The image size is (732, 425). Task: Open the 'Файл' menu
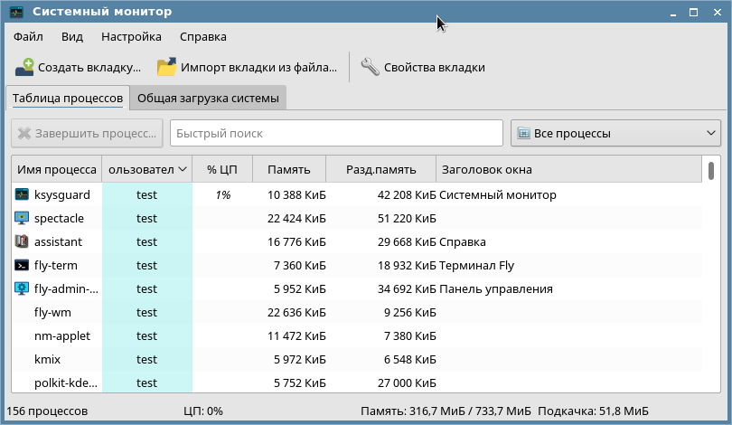(x=28, y=37)
